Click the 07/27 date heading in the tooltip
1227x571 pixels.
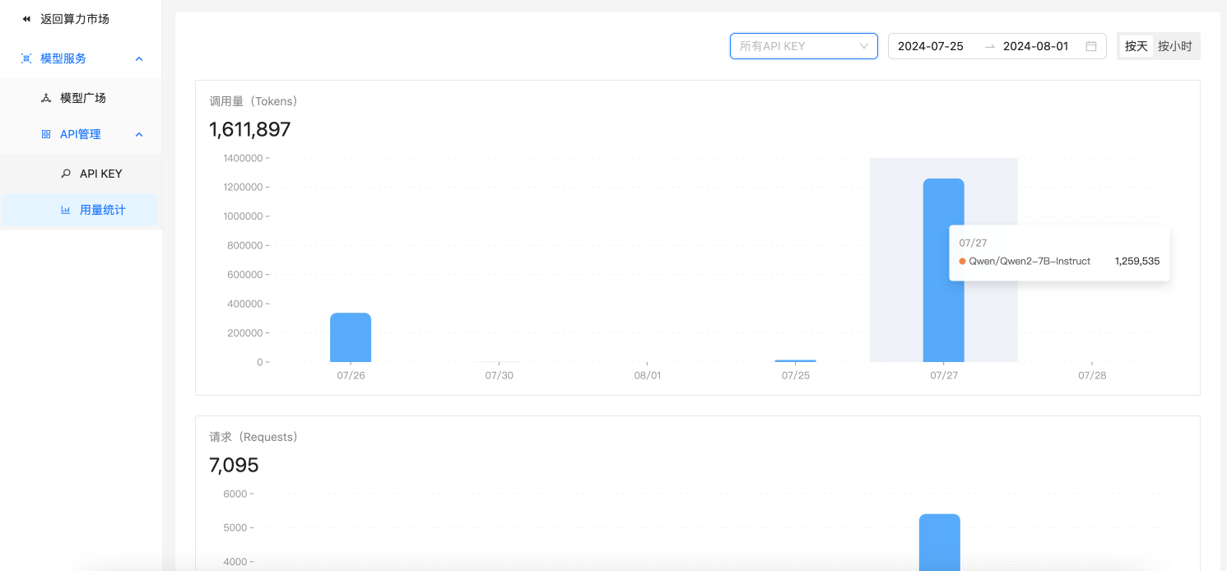[973, 243]
